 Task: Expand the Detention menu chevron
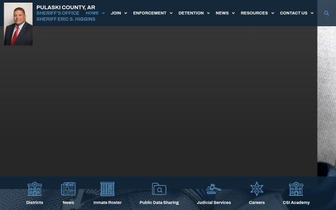208,13
